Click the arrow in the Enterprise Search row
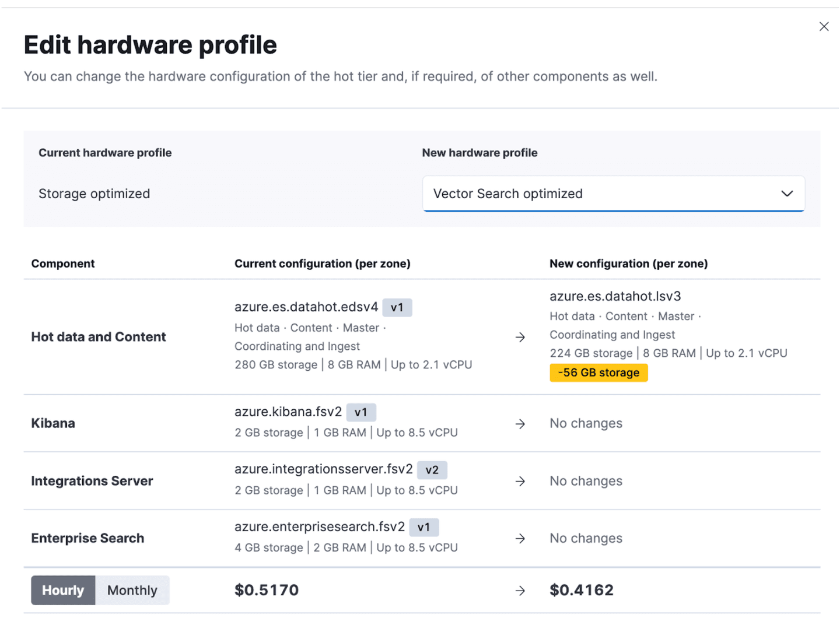The height and width of the screenshot is (625, 840). coord(520,539)
